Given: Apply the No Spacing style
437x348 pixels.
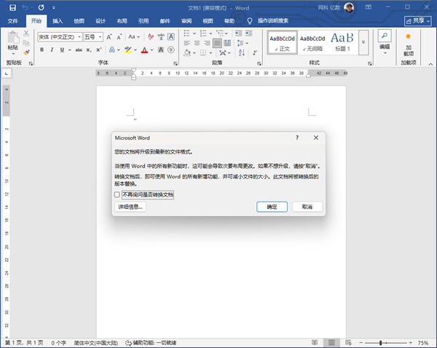Looking at the screenshot, I should click(312, 42).
